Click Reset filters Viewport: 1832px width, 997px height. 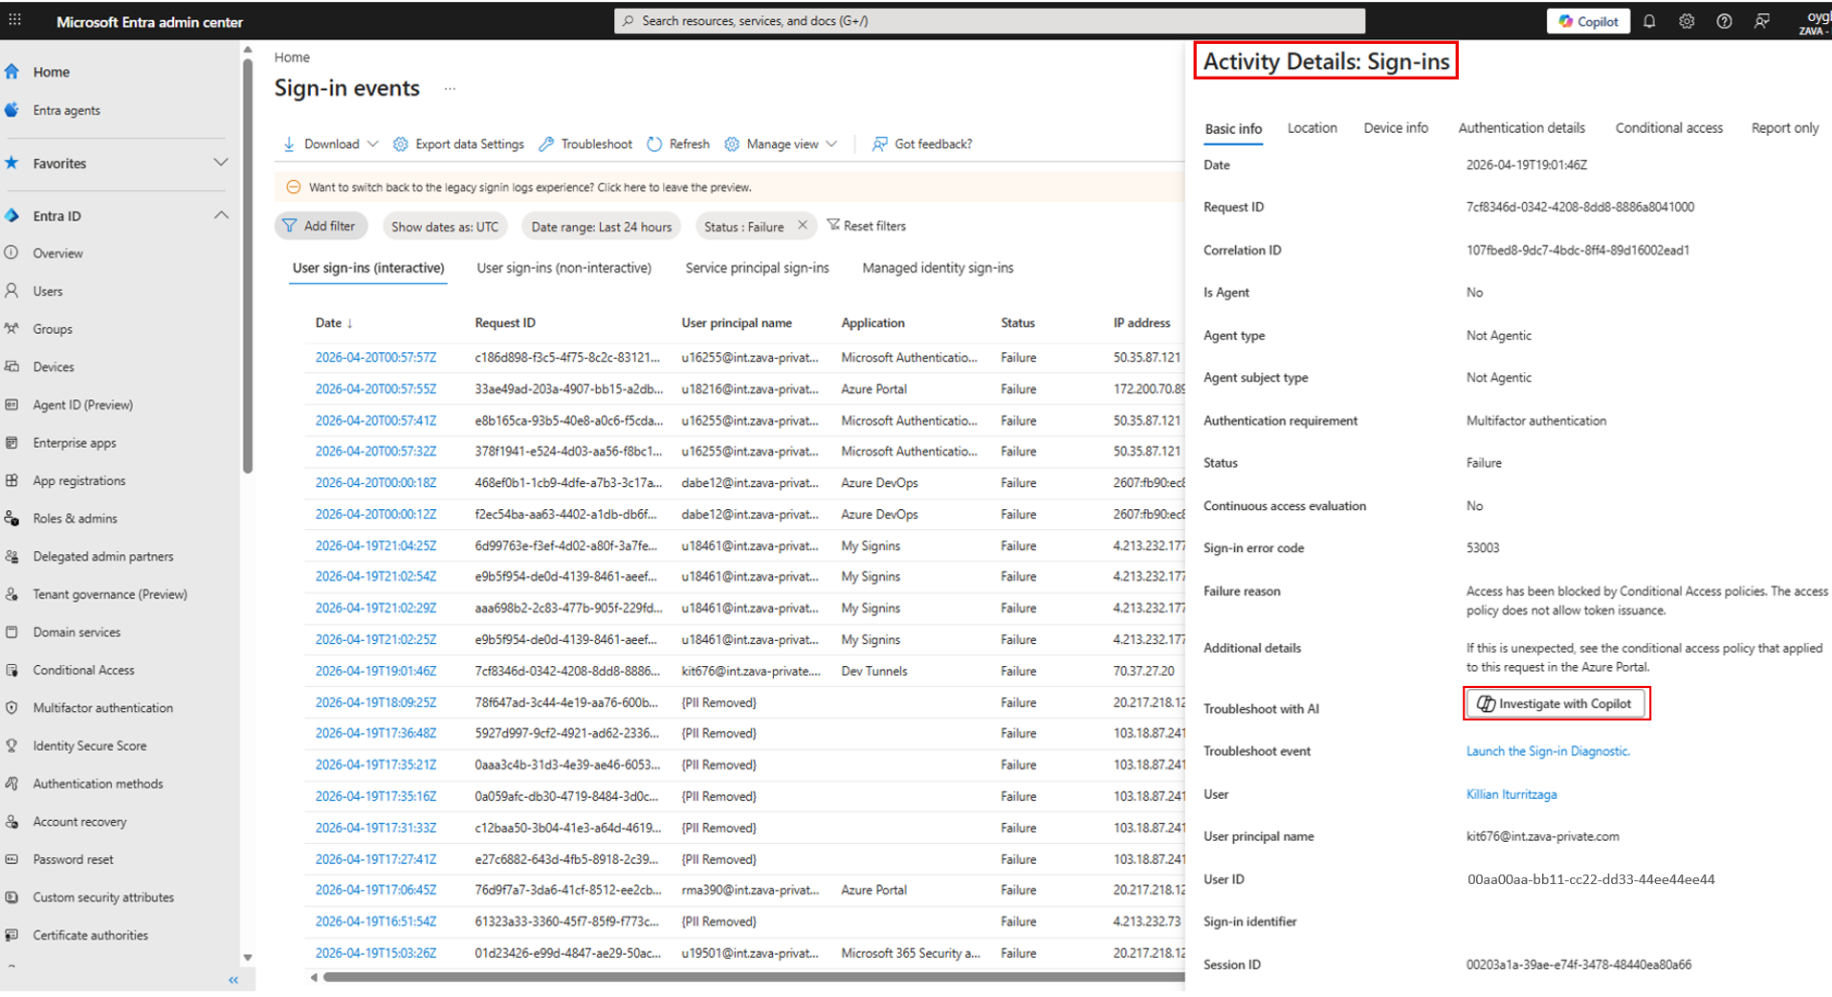click(867, 226)
